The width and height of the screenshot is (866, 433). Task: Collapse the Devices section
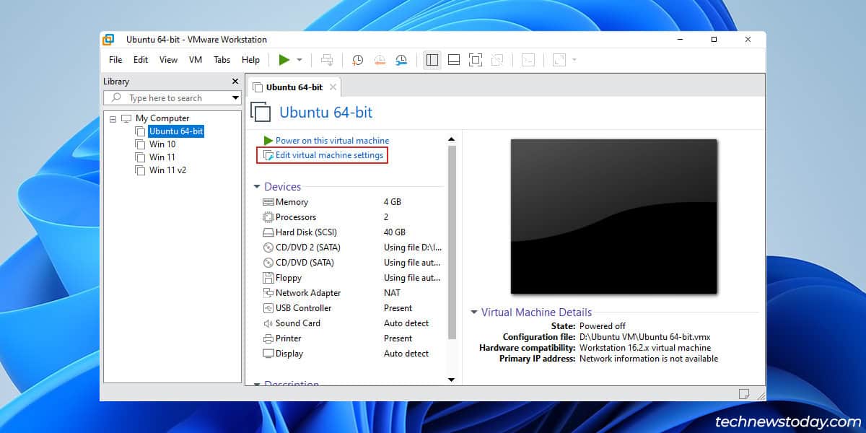coord(257,187)
